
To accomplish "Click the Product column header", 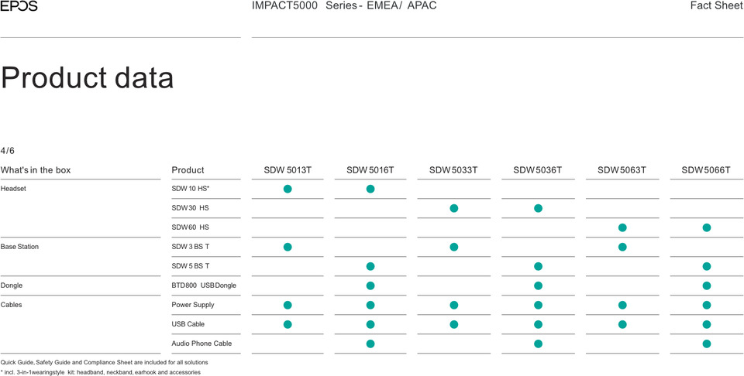I will (188, 170).
